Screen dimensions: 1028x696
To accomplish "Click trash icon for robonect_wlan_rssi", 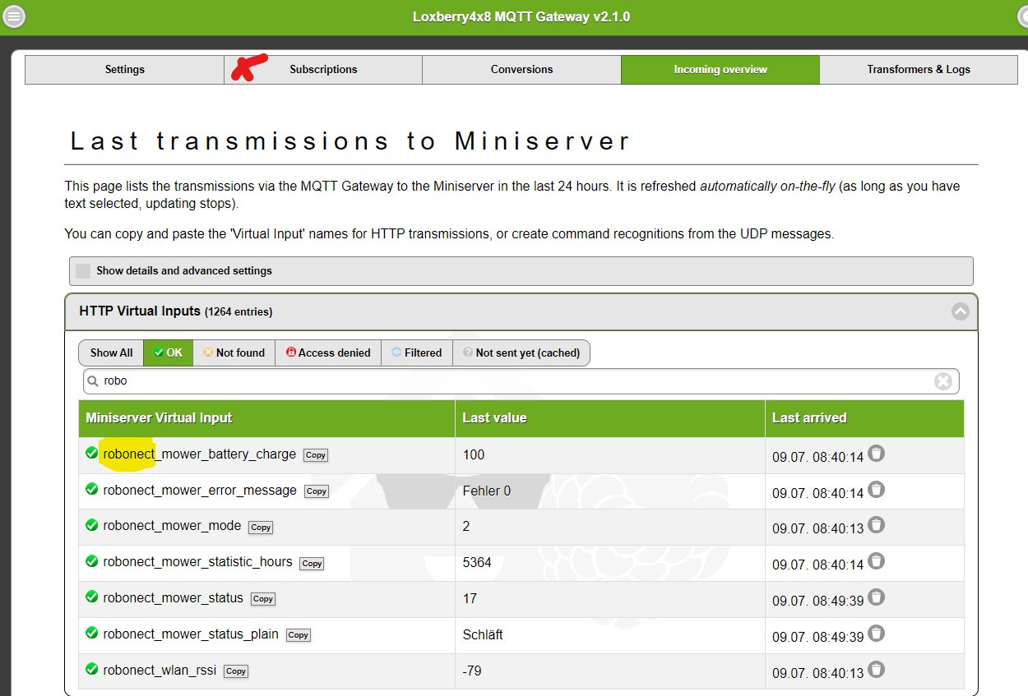I will point(877,669).
